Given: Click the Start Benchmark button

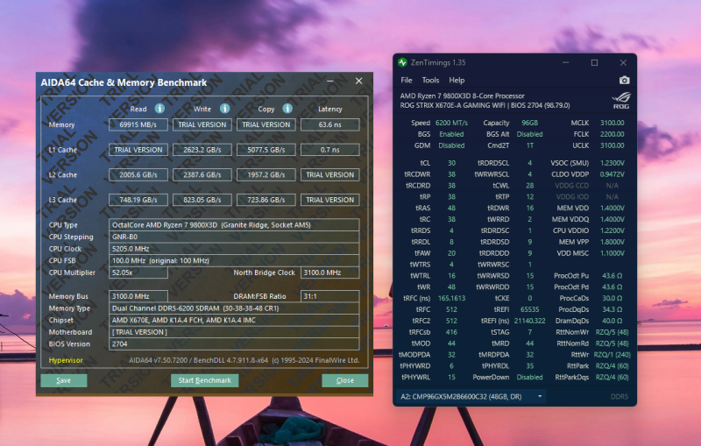Looking at the screenshot, I should [x=205, y=380].
